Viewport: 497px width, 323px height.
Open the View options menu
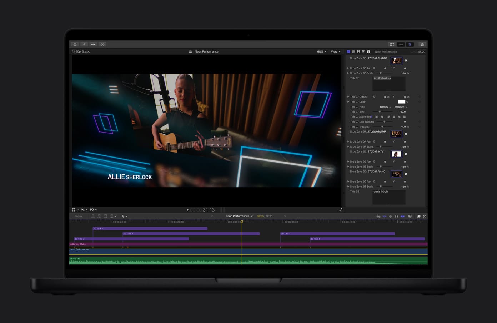tap(335, 52)
